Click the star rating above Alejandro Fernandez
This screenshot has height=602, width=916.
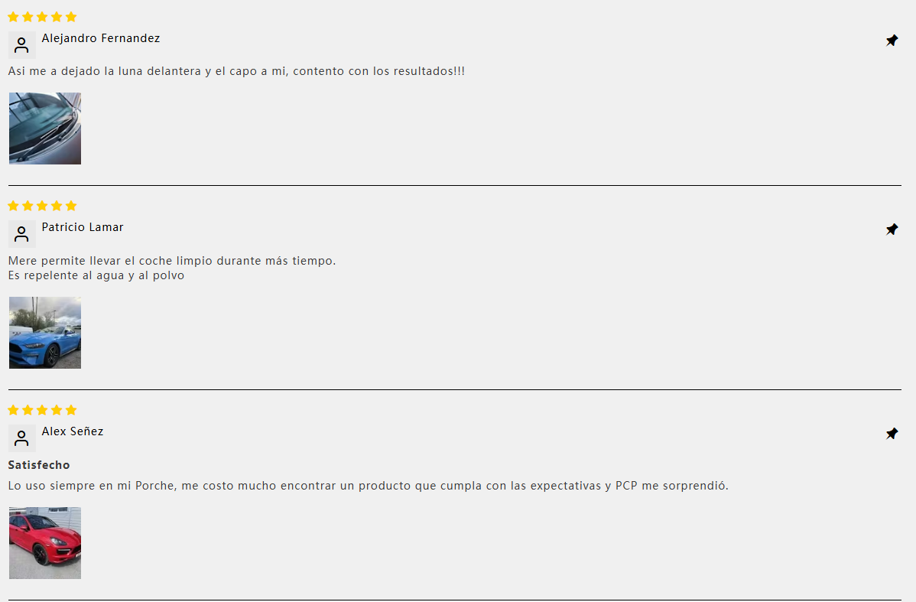click(42, 17)
